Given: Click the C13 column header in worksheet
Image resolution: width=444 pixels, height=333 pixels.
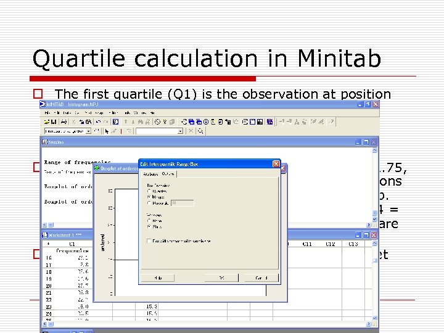Looking at the screenshot, I should [x=353, y=244].
